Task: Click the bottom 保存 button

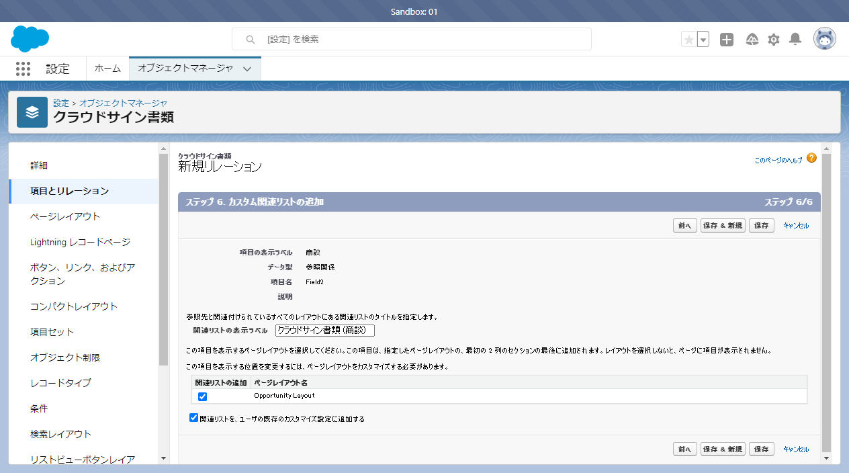Action: tap(762, 449)
